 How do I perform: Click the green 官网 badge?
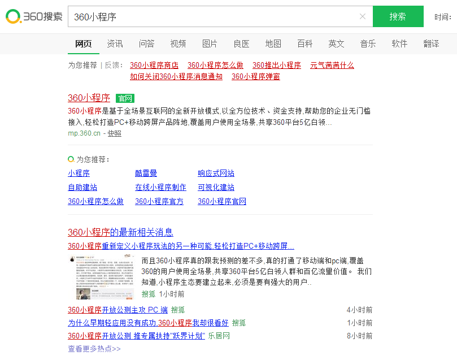tap(125, 98)
